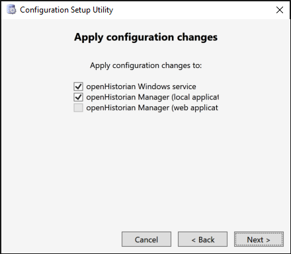The image size is (291, 254).
Task: Click the Cancel button
Action: [x=146, y=239]
